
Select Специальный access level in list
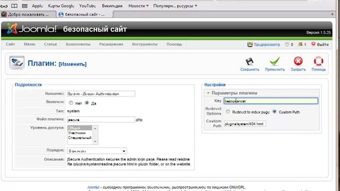[80, 138]
